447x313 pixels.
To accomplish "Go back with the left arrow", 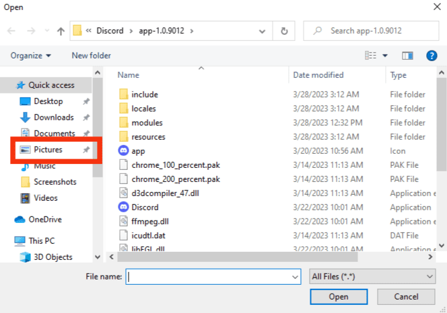I will (11, 31).
